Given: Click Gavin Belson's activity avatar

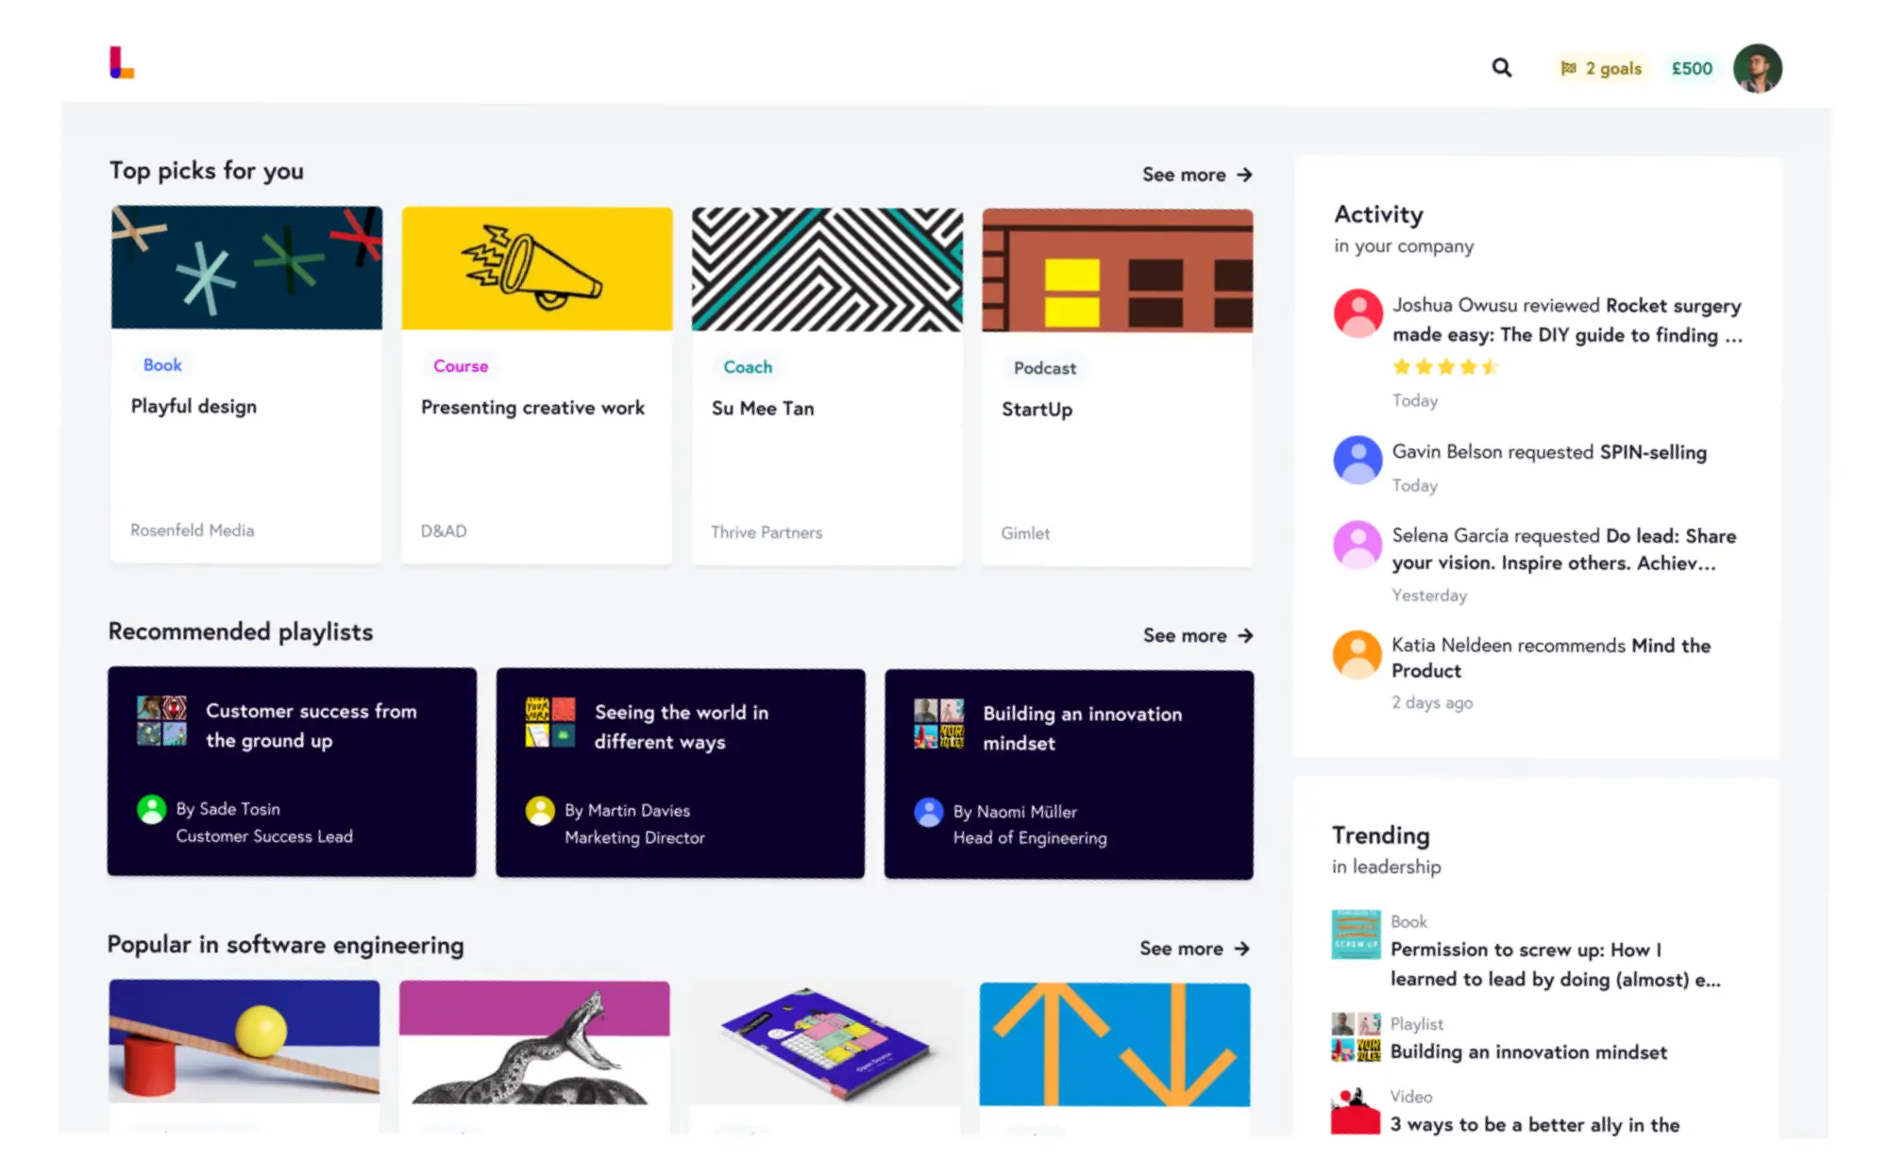Looking at the screenshot, I should [1358, 460].
